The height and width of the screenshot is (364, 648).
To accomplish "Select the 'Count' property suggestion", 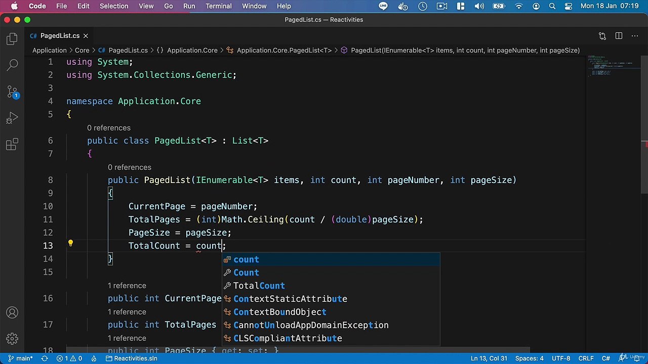I will (x=331, y=272).
